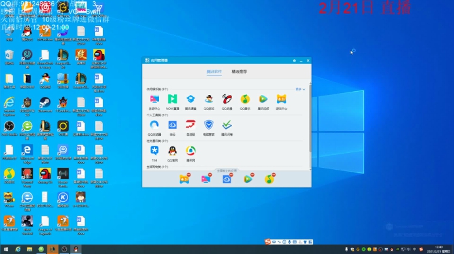Launch QQ浏览器 from the personal tools row
Viewport: 454px width, 254px height.
coord(154,125)
